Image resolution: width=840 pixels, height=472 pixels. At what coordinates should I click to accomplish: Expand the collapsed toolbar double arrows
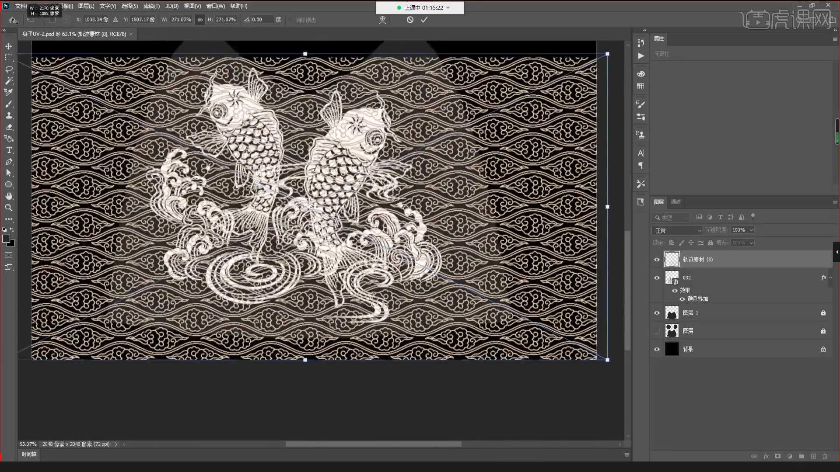tap(4, 30)
